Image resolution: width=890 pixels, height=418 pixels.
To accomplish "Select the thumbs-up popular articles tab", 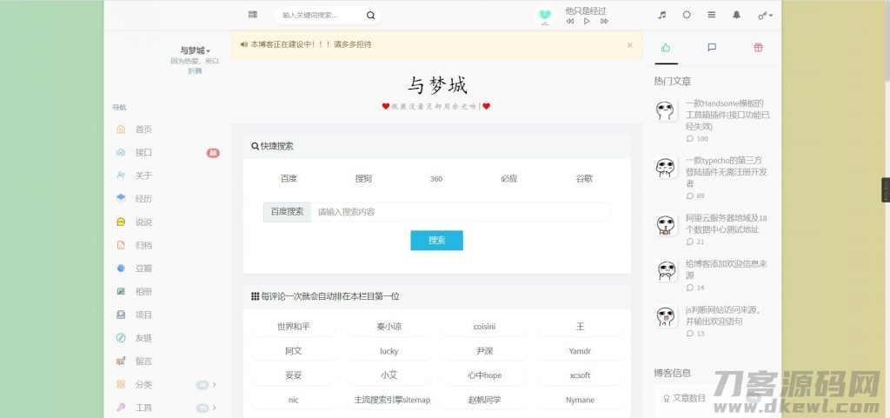I will [x=666, y=48].
